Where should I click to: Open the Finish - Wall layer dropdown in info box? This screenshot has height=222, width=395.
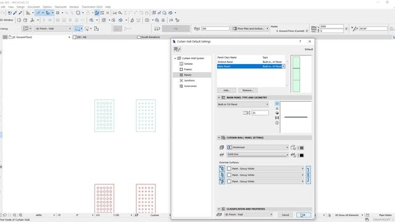click(x=53, y=29)
